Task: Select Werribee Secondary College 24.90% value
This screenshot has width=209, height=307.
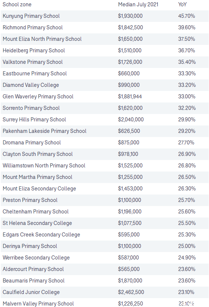Action: click(187, 258)
